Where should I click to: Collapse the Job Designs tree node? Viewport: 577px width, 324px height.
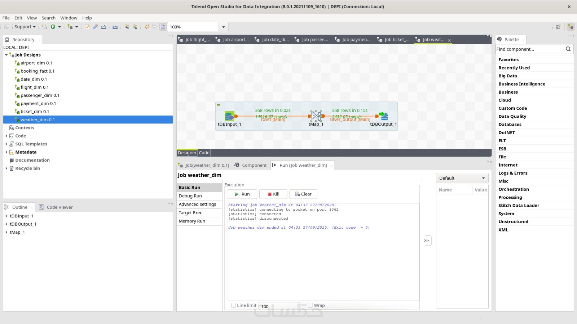(x=6, y=55)
